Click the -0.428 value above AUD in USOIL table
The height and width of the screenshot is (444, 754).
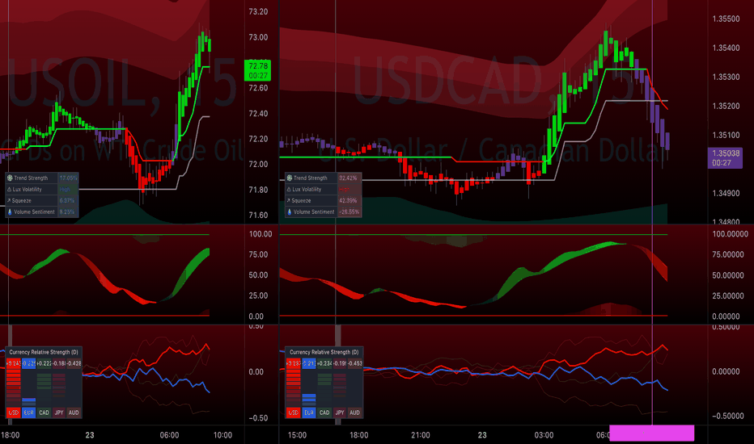(74, 363)
